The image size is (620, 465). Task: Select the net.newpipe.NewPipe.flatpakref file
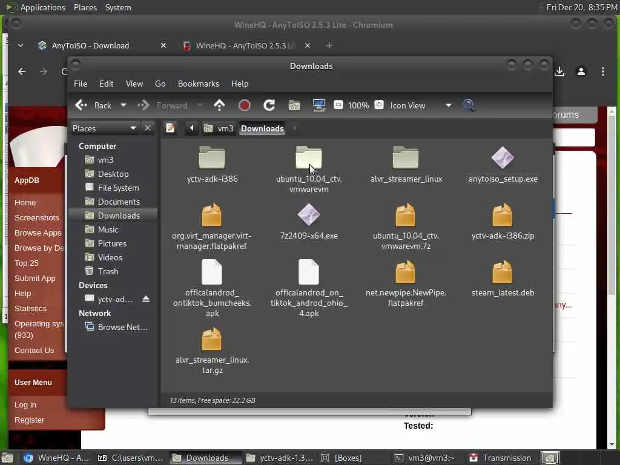(x=406, y=283)
